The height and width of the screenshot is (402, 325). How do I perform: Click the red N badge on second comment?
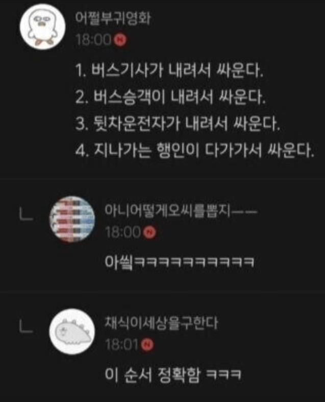pos(150,232)
